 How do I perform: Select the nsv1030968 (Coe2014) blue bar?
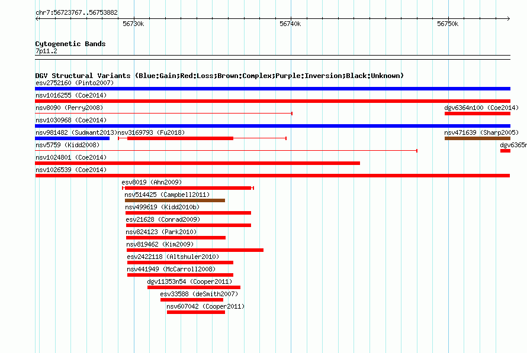click(272, 126)
